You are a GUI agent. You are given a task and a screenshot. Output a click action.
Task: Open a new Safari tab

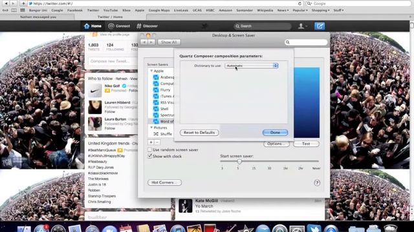coord(411,17)
